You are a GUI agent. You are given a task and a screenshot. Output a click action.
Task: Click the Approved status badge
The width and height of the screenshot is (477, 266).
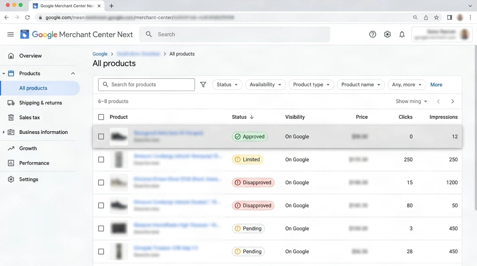click(250, 136)
